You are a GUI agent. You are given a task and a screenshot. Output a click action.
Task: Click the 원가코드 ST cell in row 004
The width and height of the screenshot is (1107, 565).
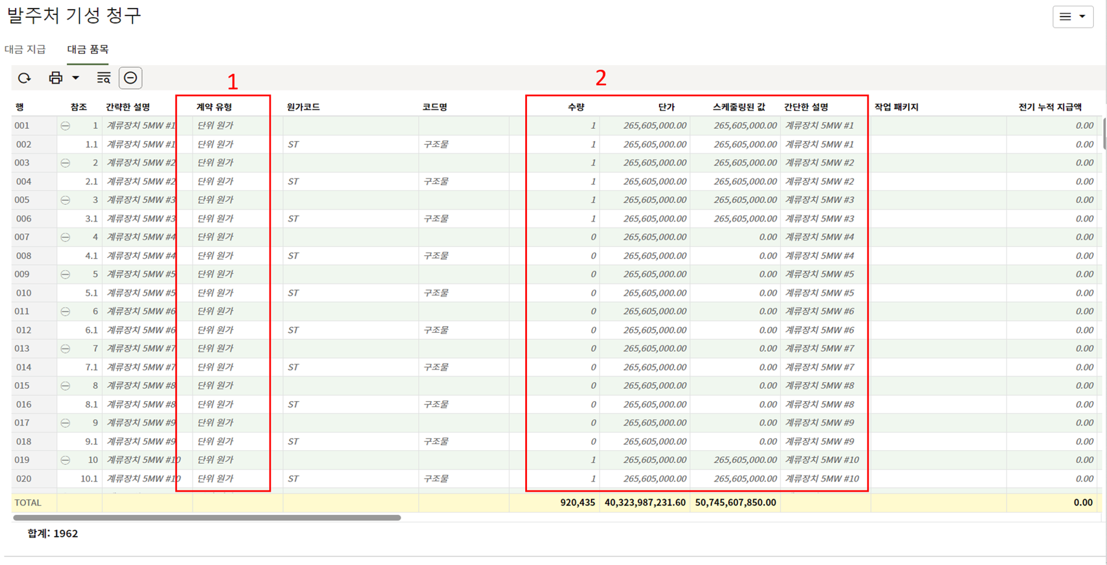click(x=293, y=181)
